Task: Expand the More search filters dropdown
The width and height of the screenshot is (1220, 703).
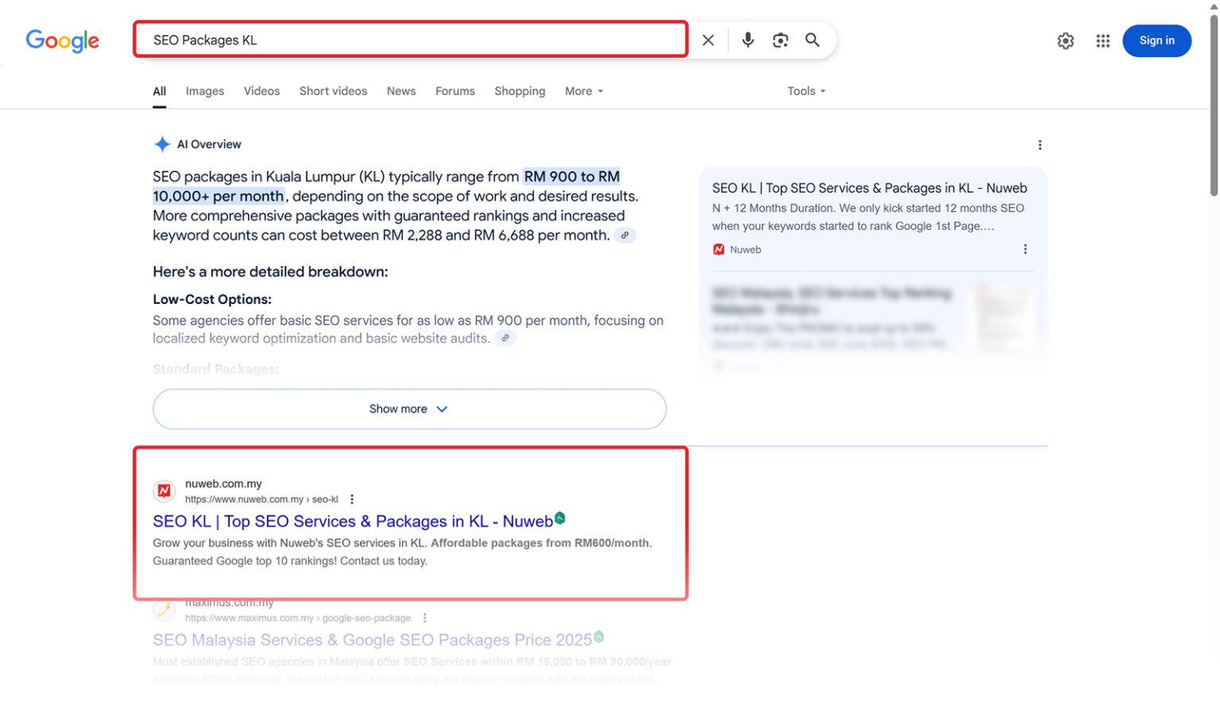Action: coord(584,91)
